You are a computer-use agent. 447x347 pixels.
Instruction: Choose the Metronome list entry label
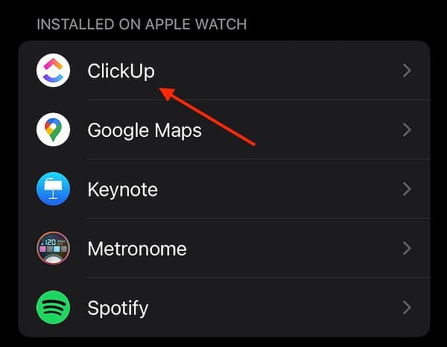point(137,249)
